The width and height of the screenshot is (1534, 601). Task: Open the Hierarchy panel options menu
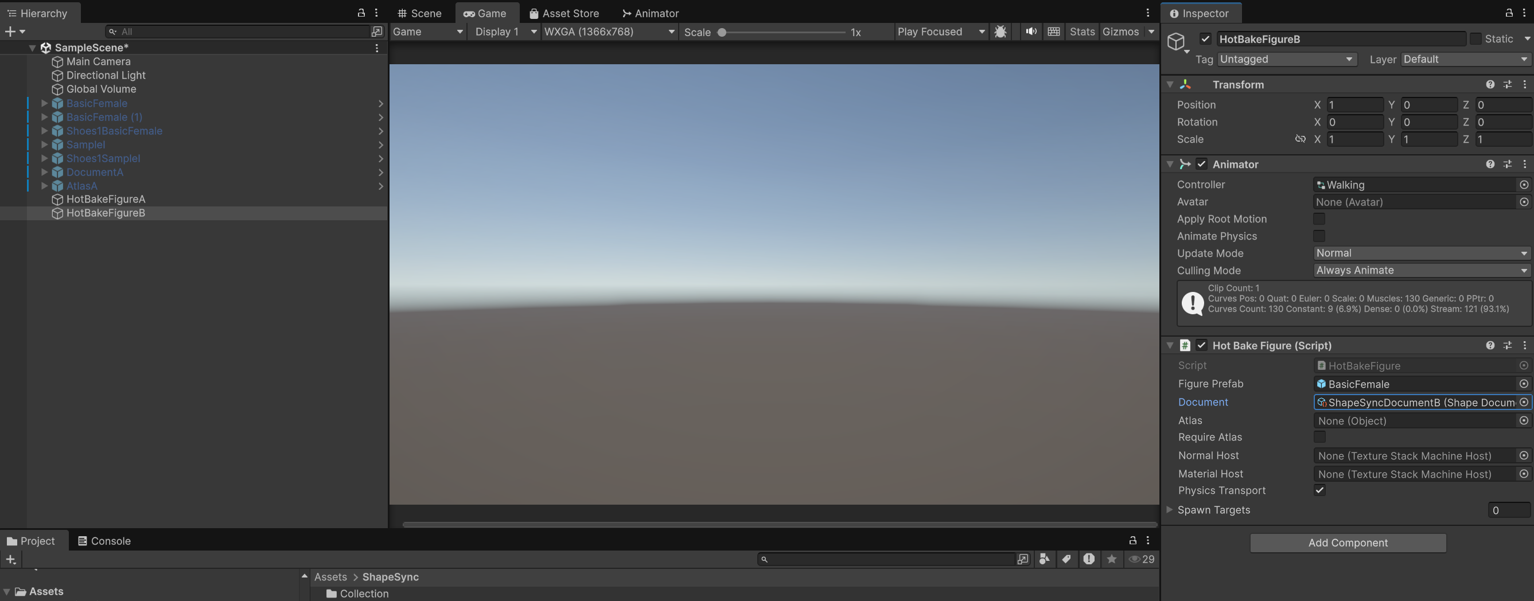click(x=376, y=13)
